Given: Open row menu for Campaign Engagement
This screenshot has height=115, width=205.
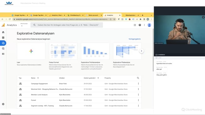Looking at the screenshot, I should point(138,84).
